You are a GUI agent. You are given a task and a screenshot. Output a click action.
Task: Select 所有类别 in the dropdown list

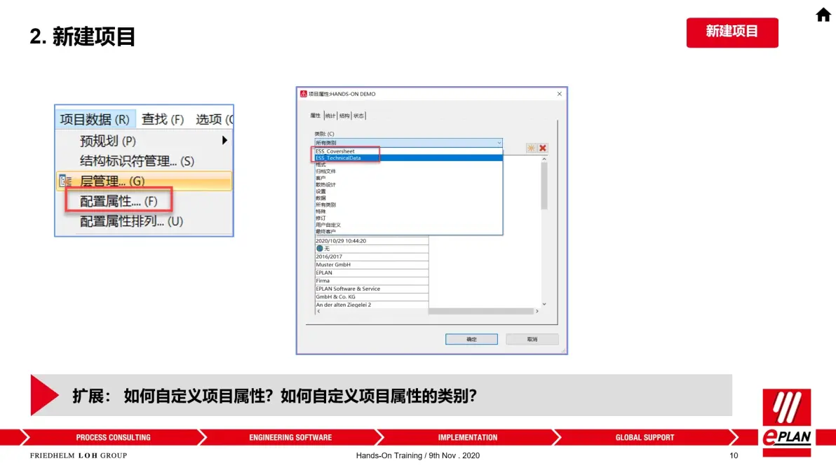(408, 205)
